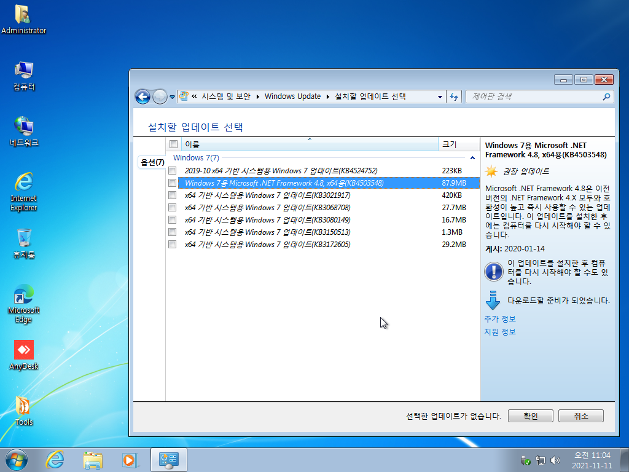Launch the AnyDesk desktop icon
The height and width of the screenshot is (472, 629).
click(24, 355)
